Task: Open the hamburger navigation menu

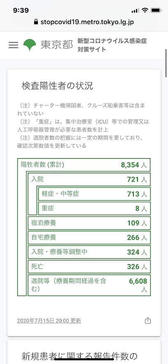Action: 13,45
